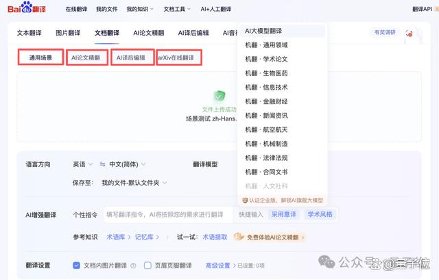Click the icon before 免费体验AI论文精翻
This screenshot has height=280, width=439.
pos(239,237)
